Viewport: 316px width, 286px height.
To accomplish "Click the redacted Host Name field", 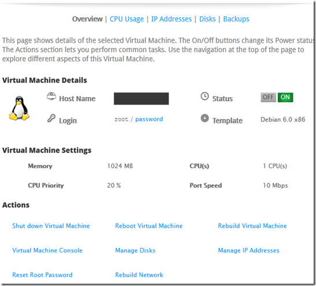I will click(142, 99).
